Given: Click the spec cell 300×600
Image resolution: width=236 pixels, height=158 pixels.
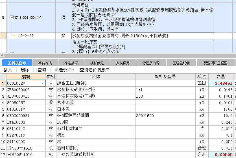Looking at the screenshot, I should pyautogui.click(x=165, y=116).
